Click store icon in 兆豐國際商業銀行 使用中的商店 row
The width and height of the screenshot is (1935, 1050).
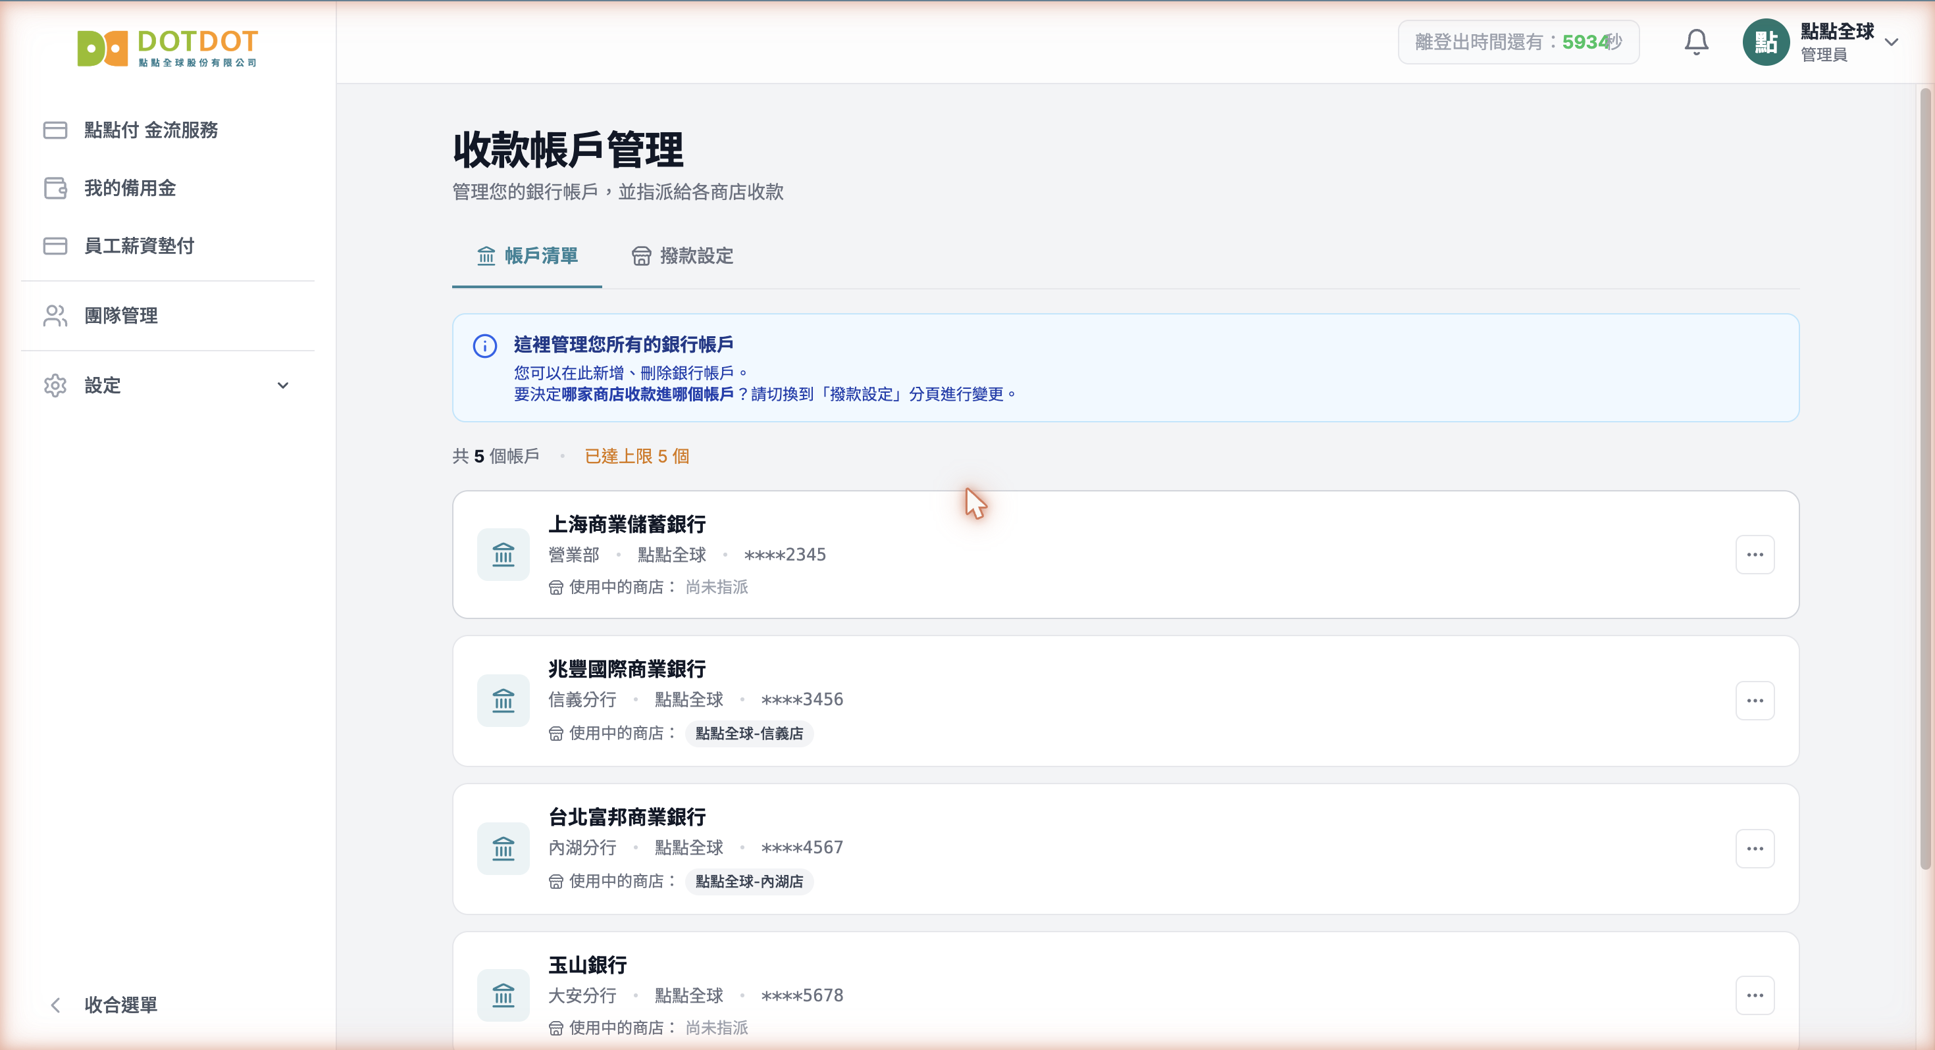point(556,733)
